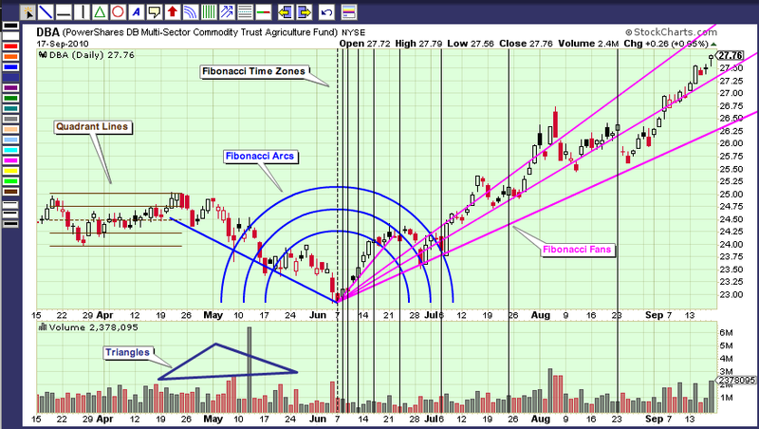The width and height of the screenshot is (759, 429).
Task: Pick the magenta color swatch
Action: 10,160
